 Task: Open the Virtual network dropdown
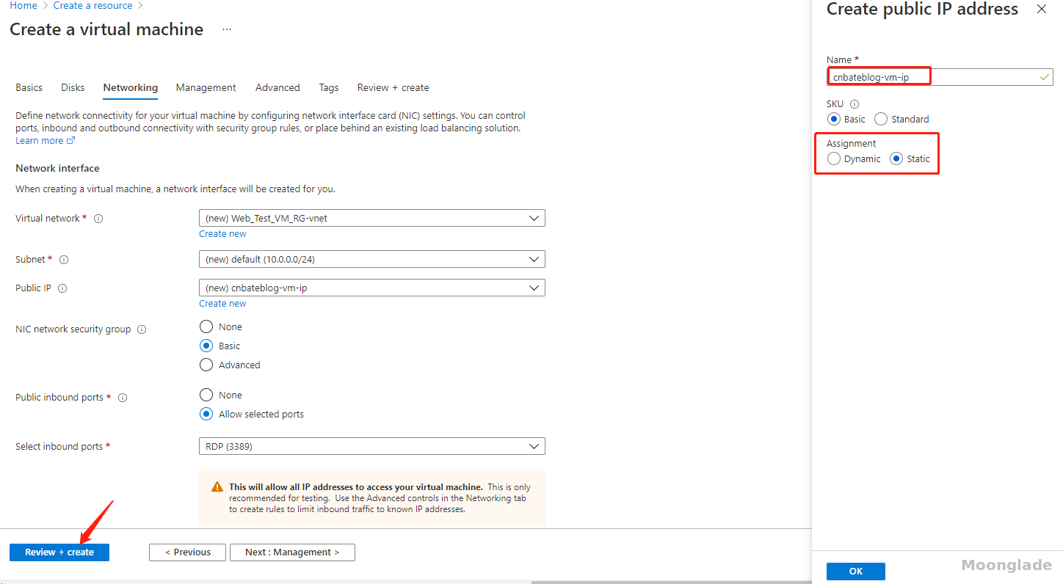point(372,218)
